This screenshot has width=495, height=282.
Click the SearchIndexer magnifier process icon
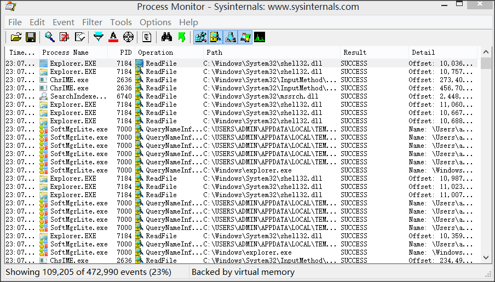tap(44, 96)
